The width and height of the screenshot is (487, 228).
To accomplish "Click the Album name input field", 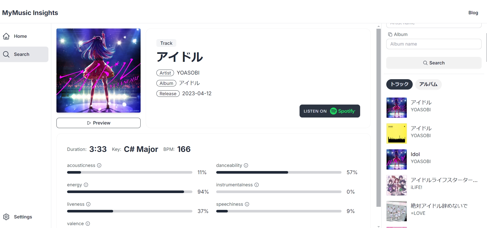I will (434, 44).
